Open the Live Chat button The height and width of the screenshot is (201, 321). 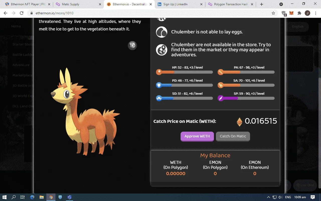point(305,185)
